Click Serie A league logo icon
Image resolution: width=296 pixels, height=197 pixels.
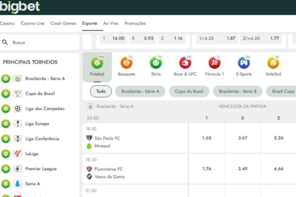point(18,184)
